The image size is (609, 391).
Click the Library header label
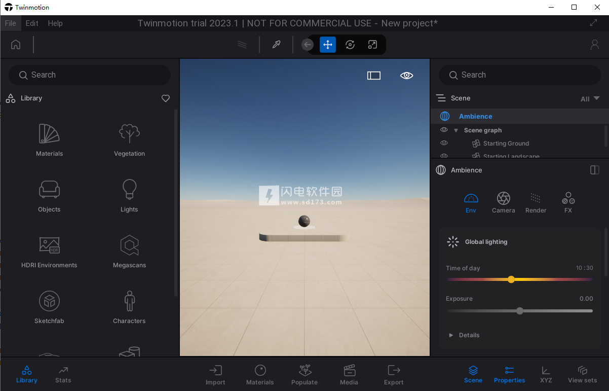coord(31,98)
